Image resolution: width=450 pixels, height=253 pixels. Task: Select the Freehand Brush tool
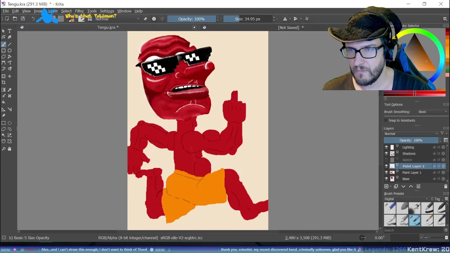[x=4, y=44]
